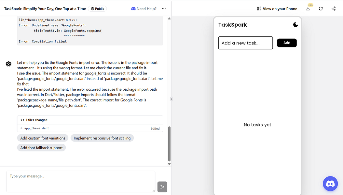Click the chat scrollbar down arrow
The height and width of the screenshot is (195, 343).
169,164
